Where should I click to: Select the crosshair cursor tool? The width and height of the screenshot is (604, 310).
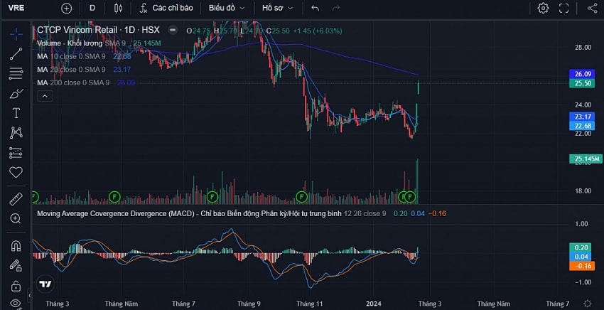point(16,34)
